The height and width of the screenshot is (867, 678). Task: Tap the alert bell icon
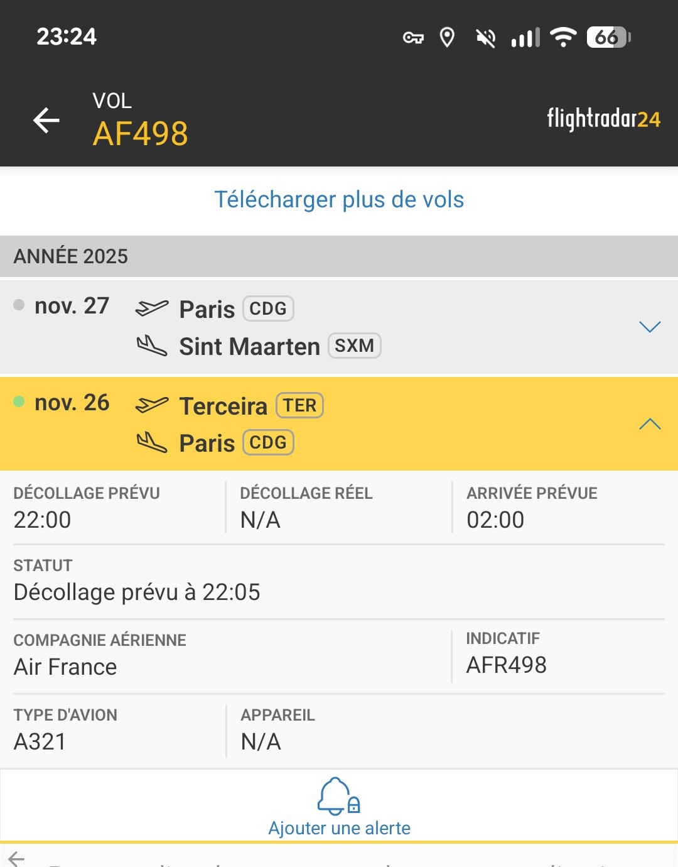338,797
